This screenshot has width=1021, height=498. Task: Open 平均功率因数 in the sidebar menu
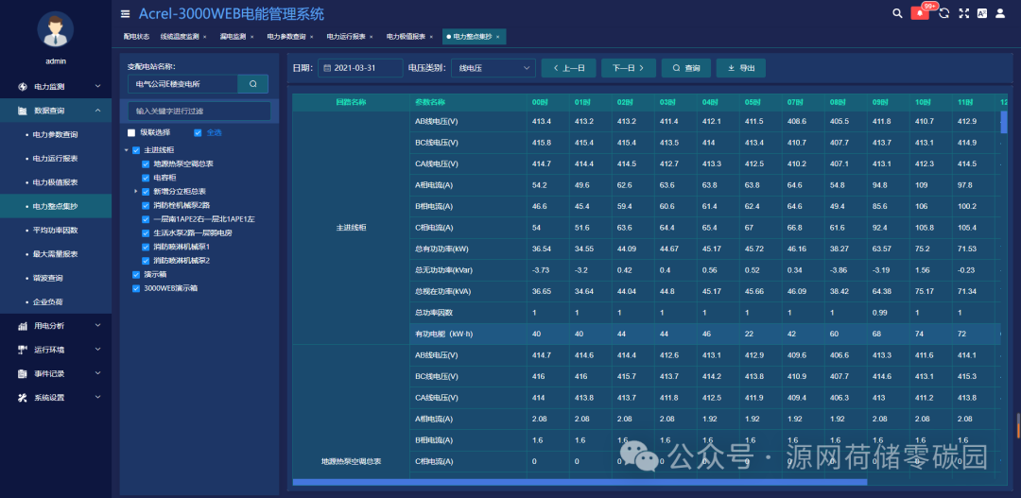pos(56,231)
